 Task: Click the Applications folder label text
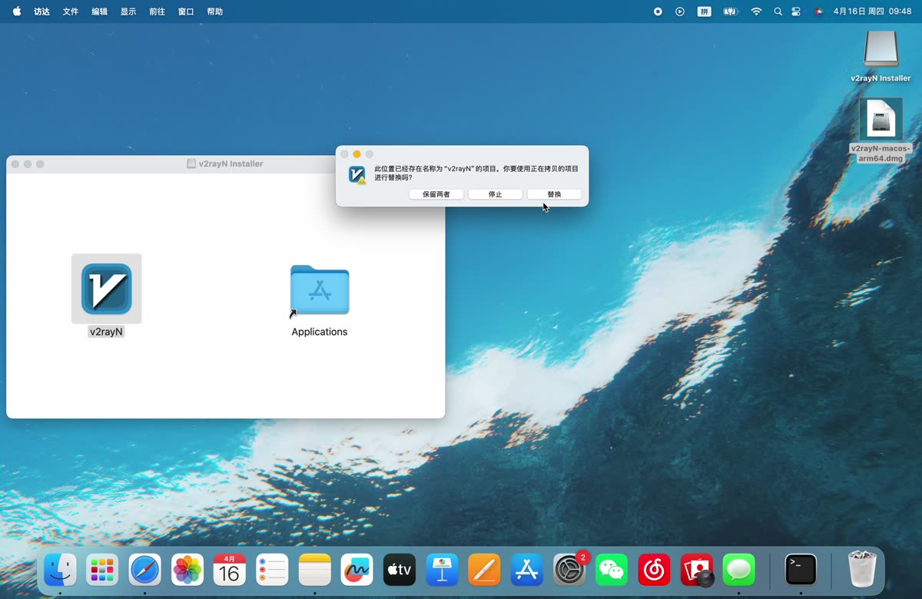(320, 332)
